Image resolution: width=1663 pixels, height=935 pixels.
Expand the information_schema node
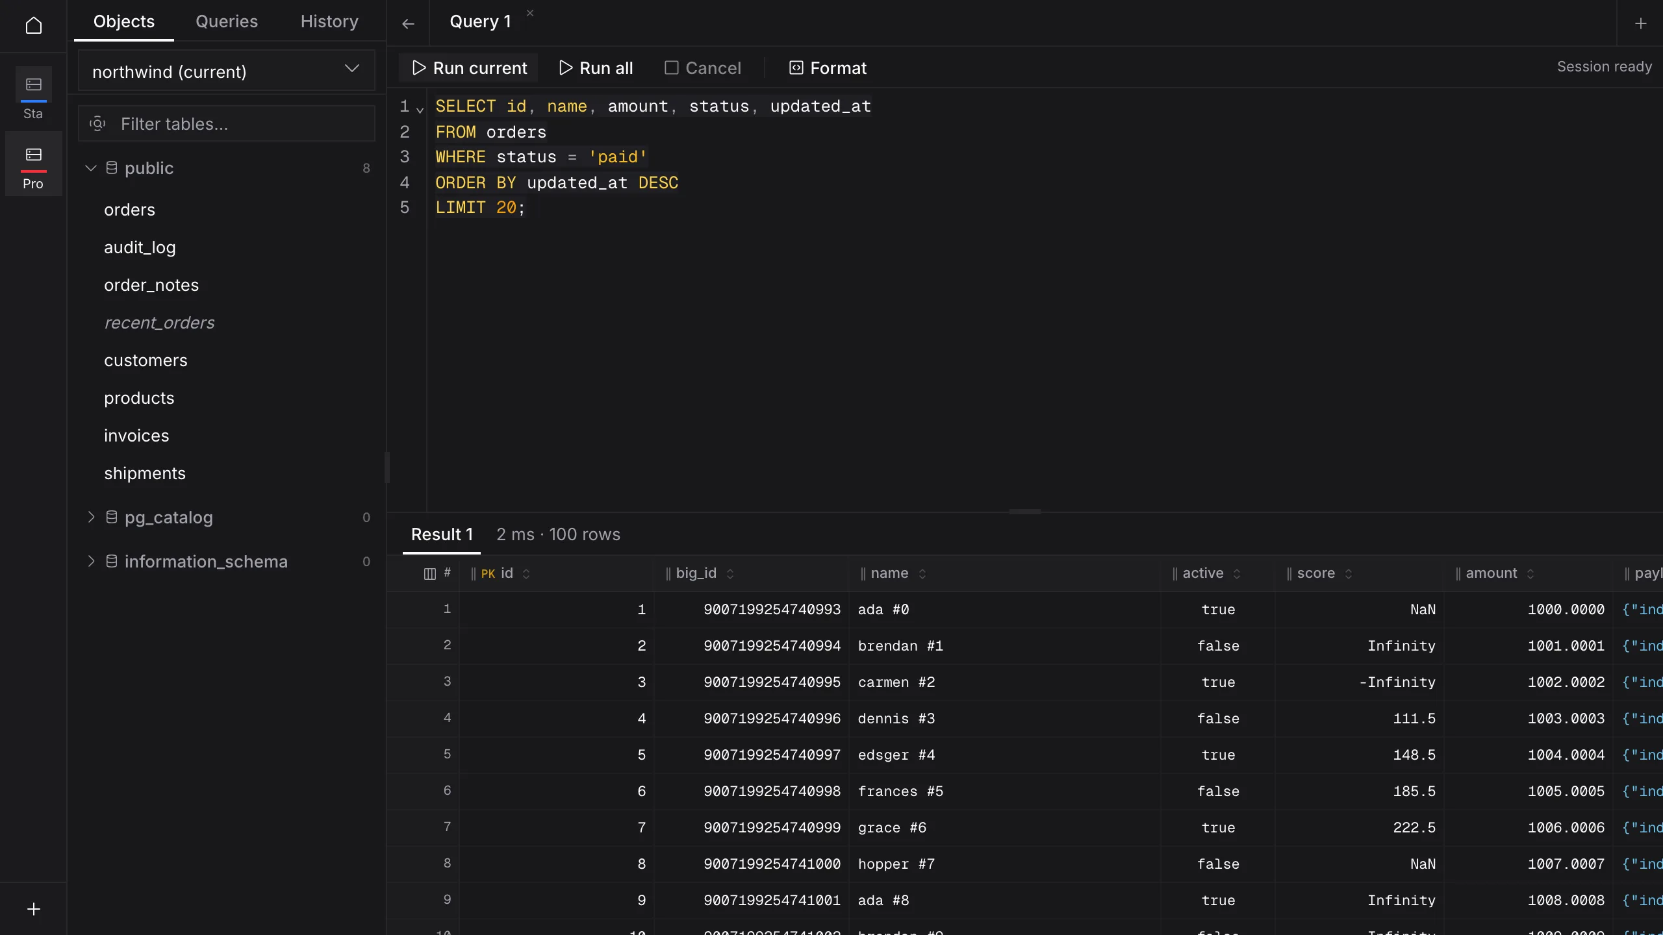[x=91, y=561]
